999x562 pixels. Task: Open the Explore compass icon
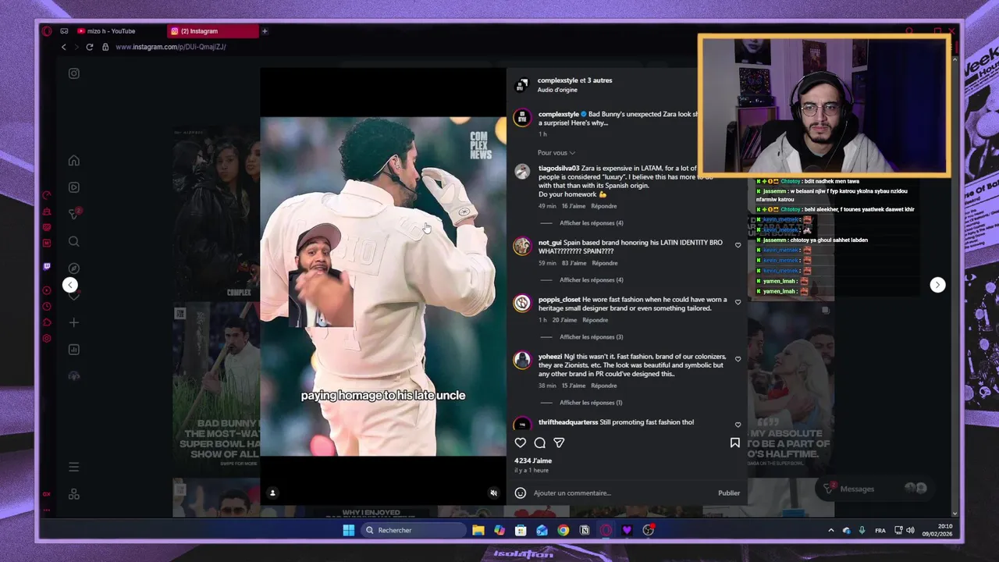(74, 269)
